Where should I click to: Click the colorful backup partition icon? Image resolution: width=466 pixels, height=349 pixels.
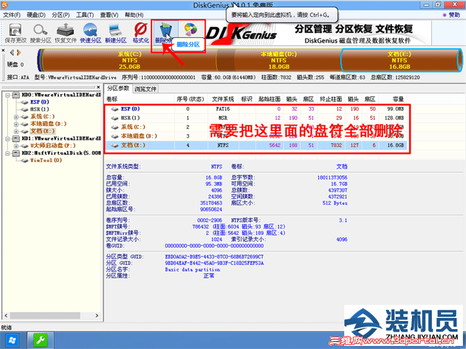click(x=191, y=30)
